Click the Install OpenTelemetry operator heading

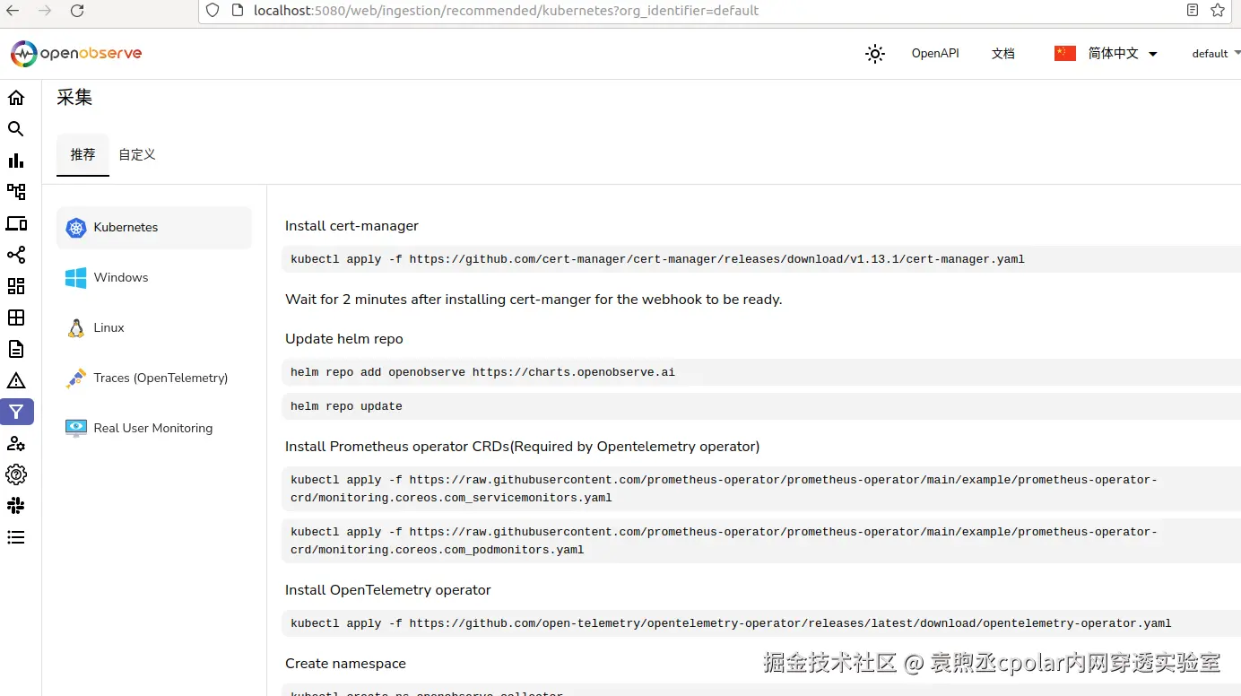pyautogui.click(x=388, y=590)
